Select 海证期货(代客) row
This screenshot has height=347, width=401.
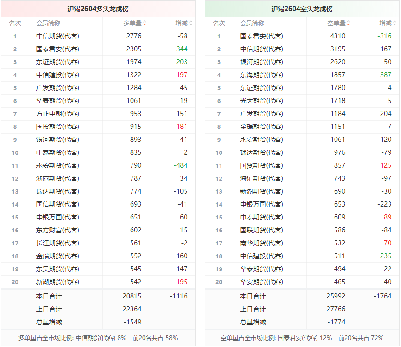pos(302,178)
